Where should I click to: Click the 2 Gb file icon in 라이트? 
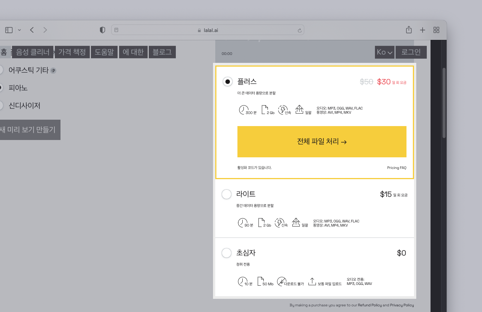tap(261, 222)
